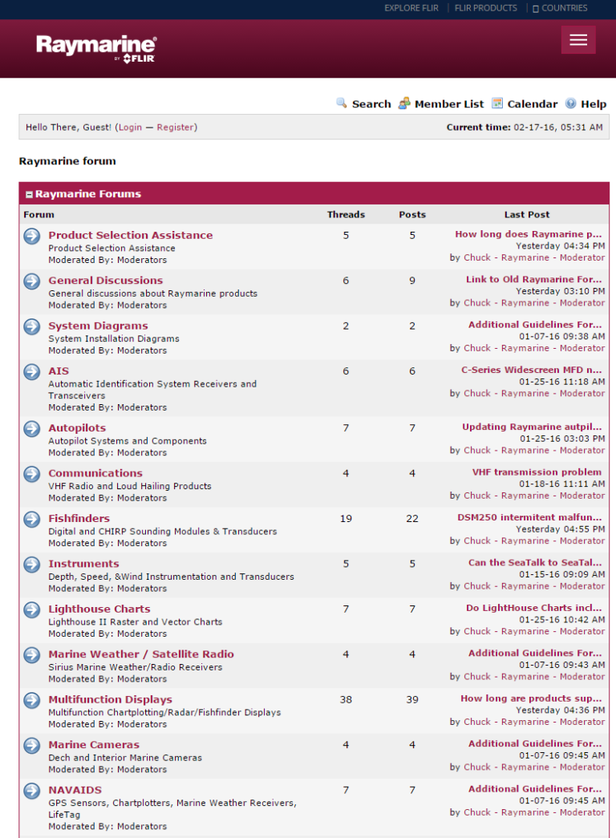Open Explore FLIR in top bar

tap(411, 8)
